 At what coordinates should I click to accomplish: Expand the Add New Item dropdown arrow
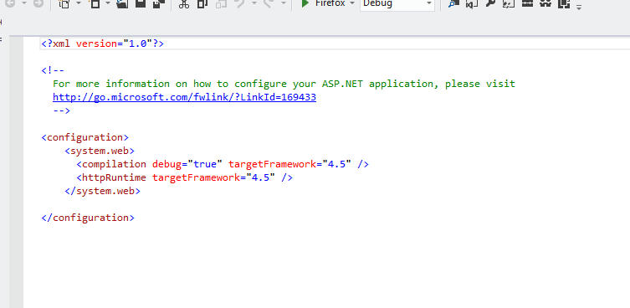(x=109, y=3)
